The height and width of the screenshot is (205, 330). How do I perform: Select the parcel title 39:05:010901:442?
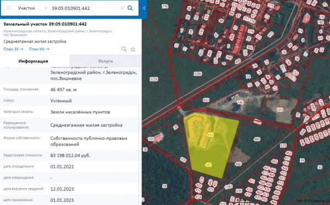click(x=45, y=24)
